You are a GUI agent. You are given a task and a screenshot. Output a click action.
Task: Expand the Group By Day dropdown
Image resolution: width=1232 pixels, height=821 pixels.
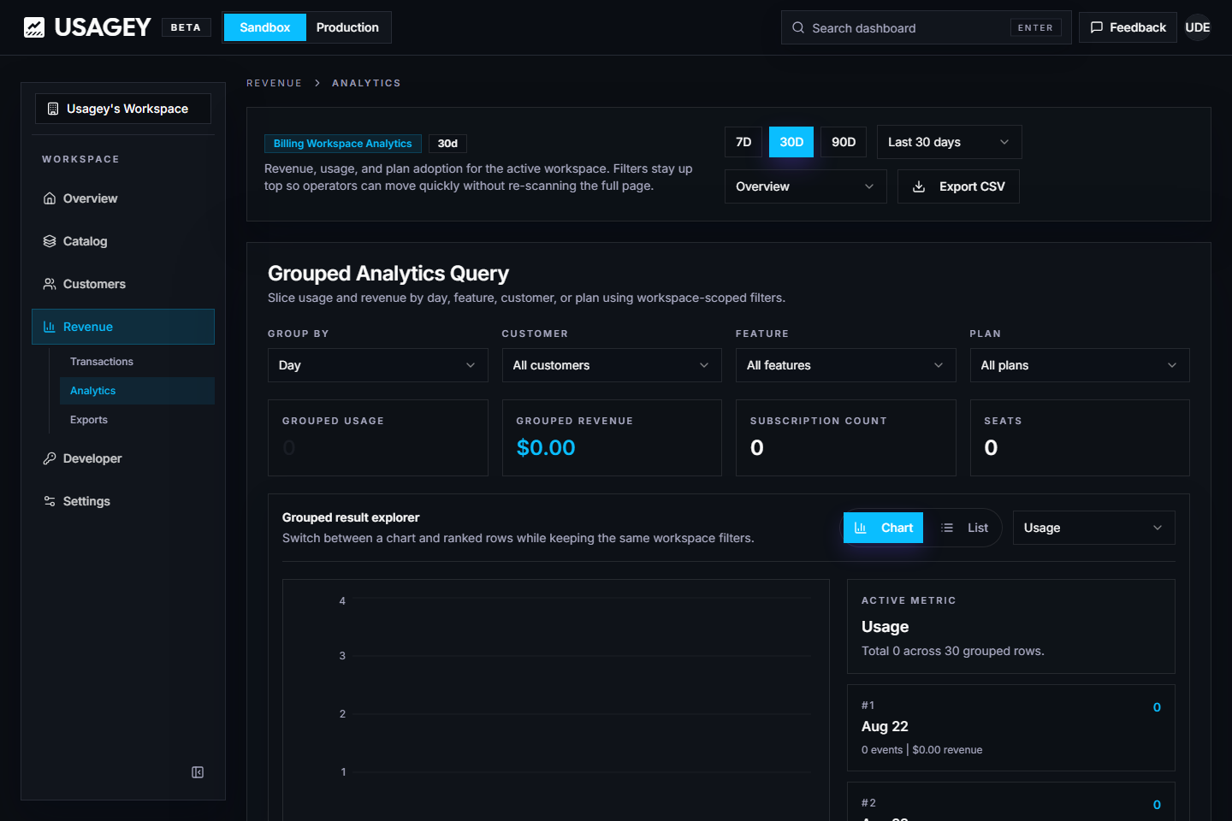pyautogui.click(x=377, y=365)
